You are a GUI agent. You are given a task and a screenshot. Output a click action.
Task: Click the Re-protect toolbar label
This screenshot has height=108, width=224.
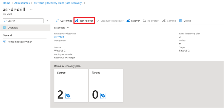[153, 21]
